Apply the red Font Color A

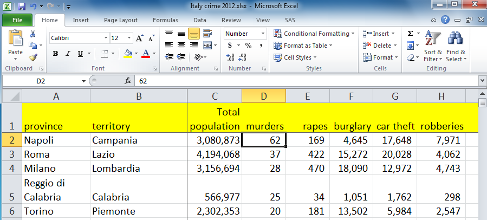pos(146,54)
